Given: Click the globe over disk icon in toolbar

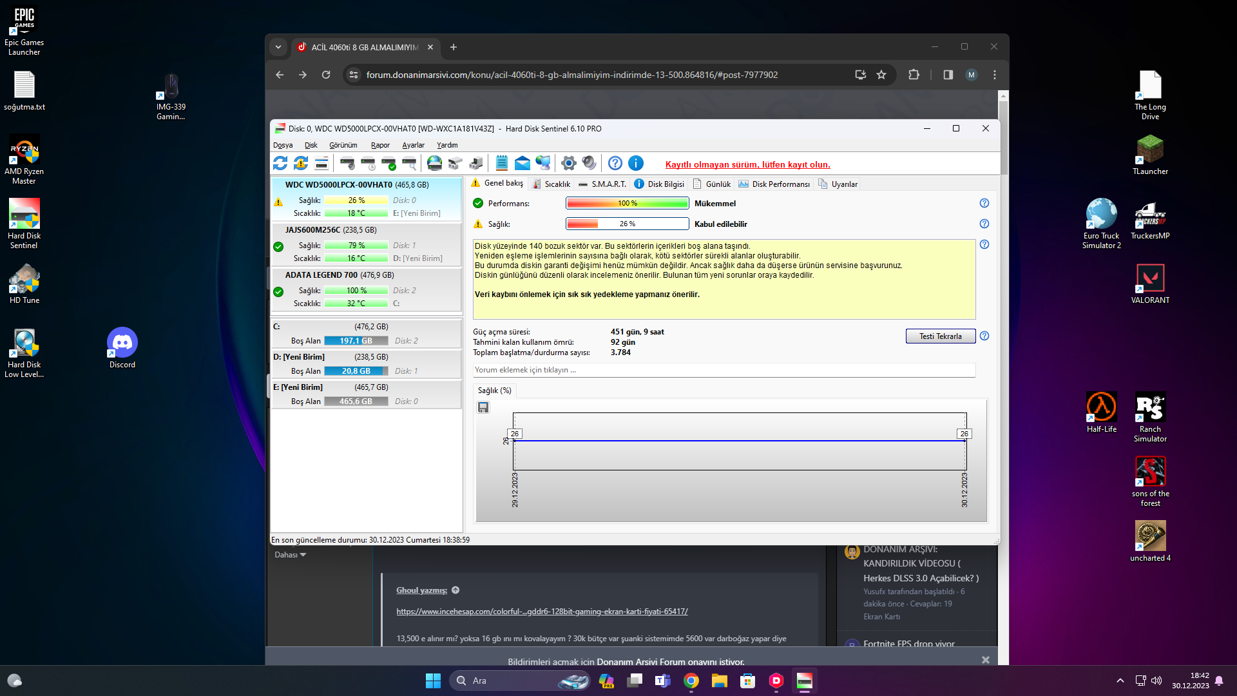Looking at the screenshot, I should tap(435, 163).
